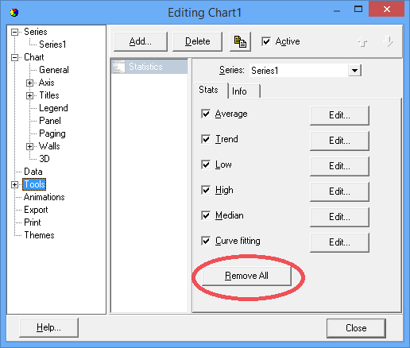
Task: Click the move tool down arrow
Action: click(388, 41)
